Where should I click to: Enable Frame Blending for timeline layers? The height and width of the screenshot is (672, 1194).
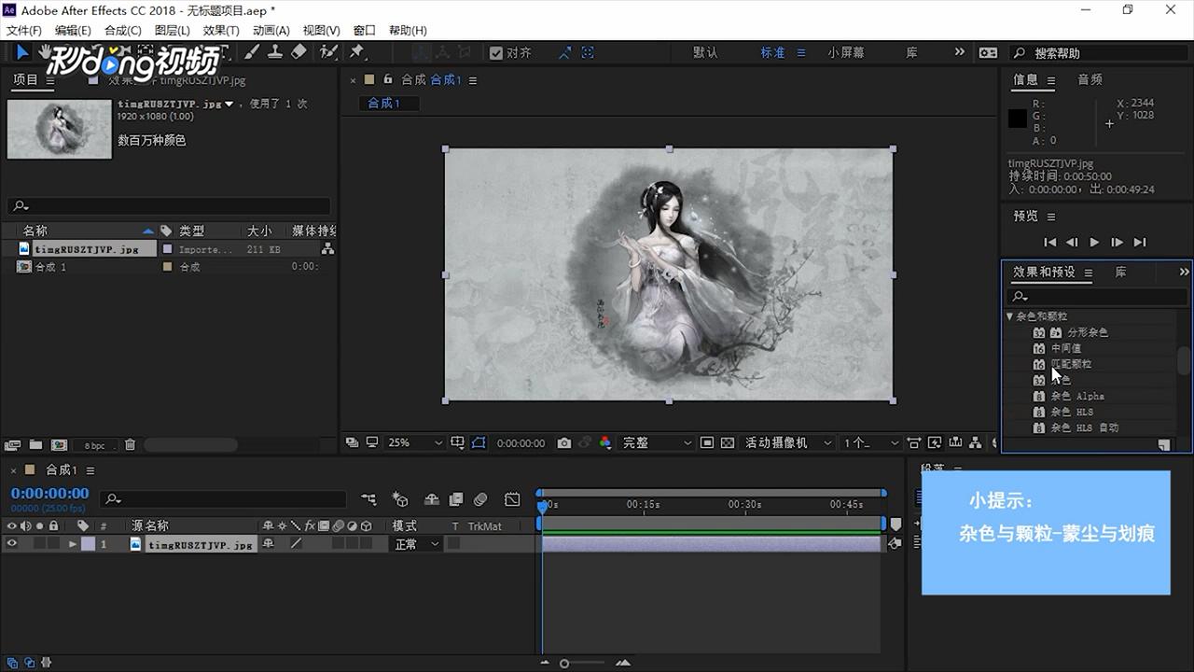456,499
